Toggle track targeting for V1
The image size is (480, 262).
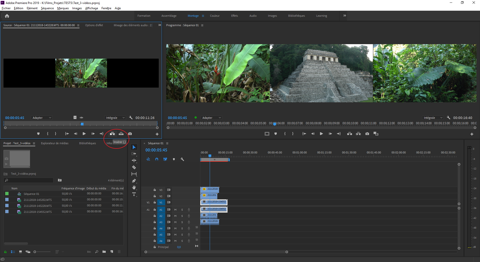click(161, 202)
